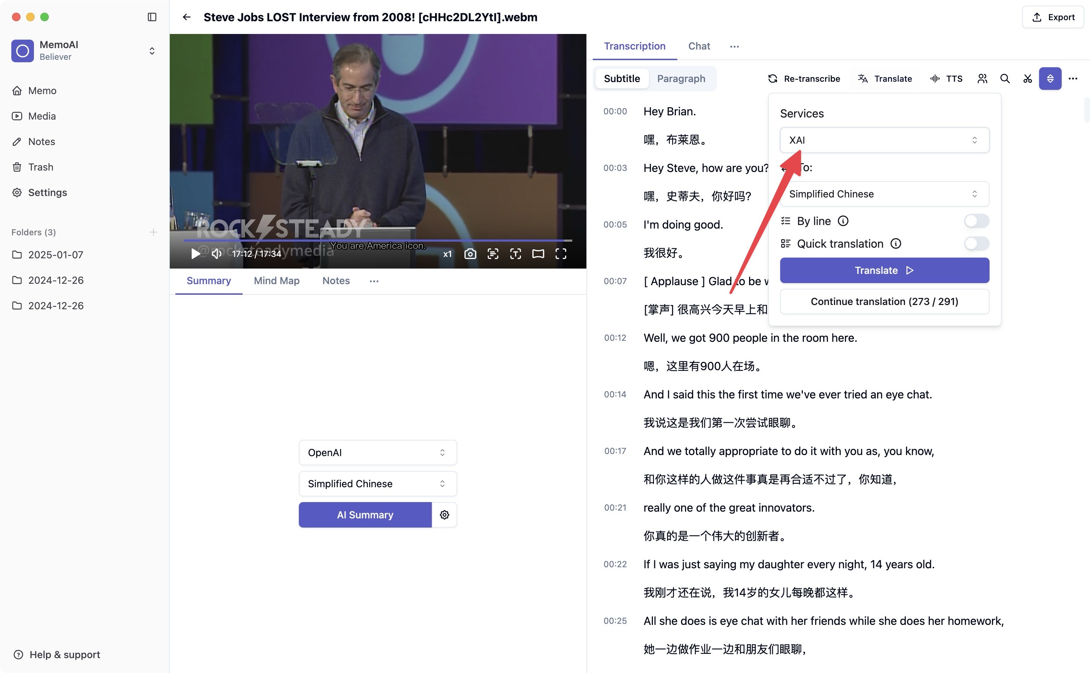Toggle the highlighted auto-scroll button
1090x673 pixels.
pyautogui.click(x=1050, y=79)
